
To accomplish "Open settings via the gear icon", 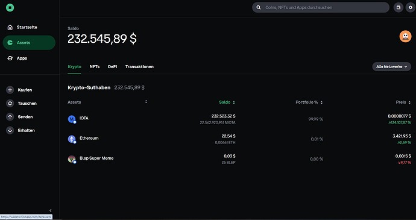I will (x=411, y=7).
